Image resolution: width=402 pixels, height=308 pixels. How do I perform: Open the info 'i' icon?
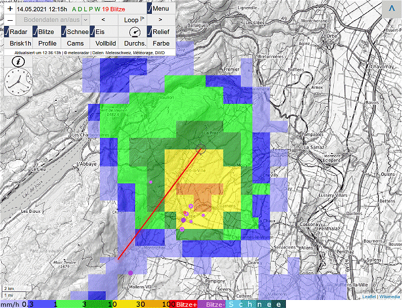pos(18,62)
